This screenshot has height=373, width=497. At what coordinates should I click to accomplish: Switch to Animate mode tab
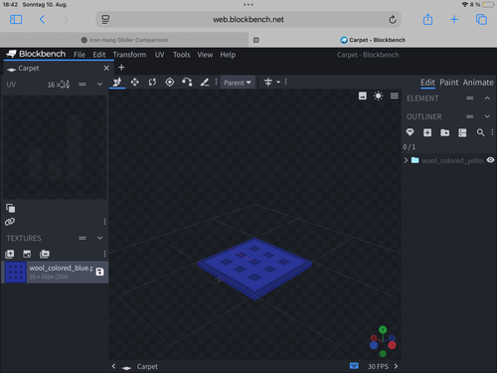pyautogui.click(x=478, y=83)
